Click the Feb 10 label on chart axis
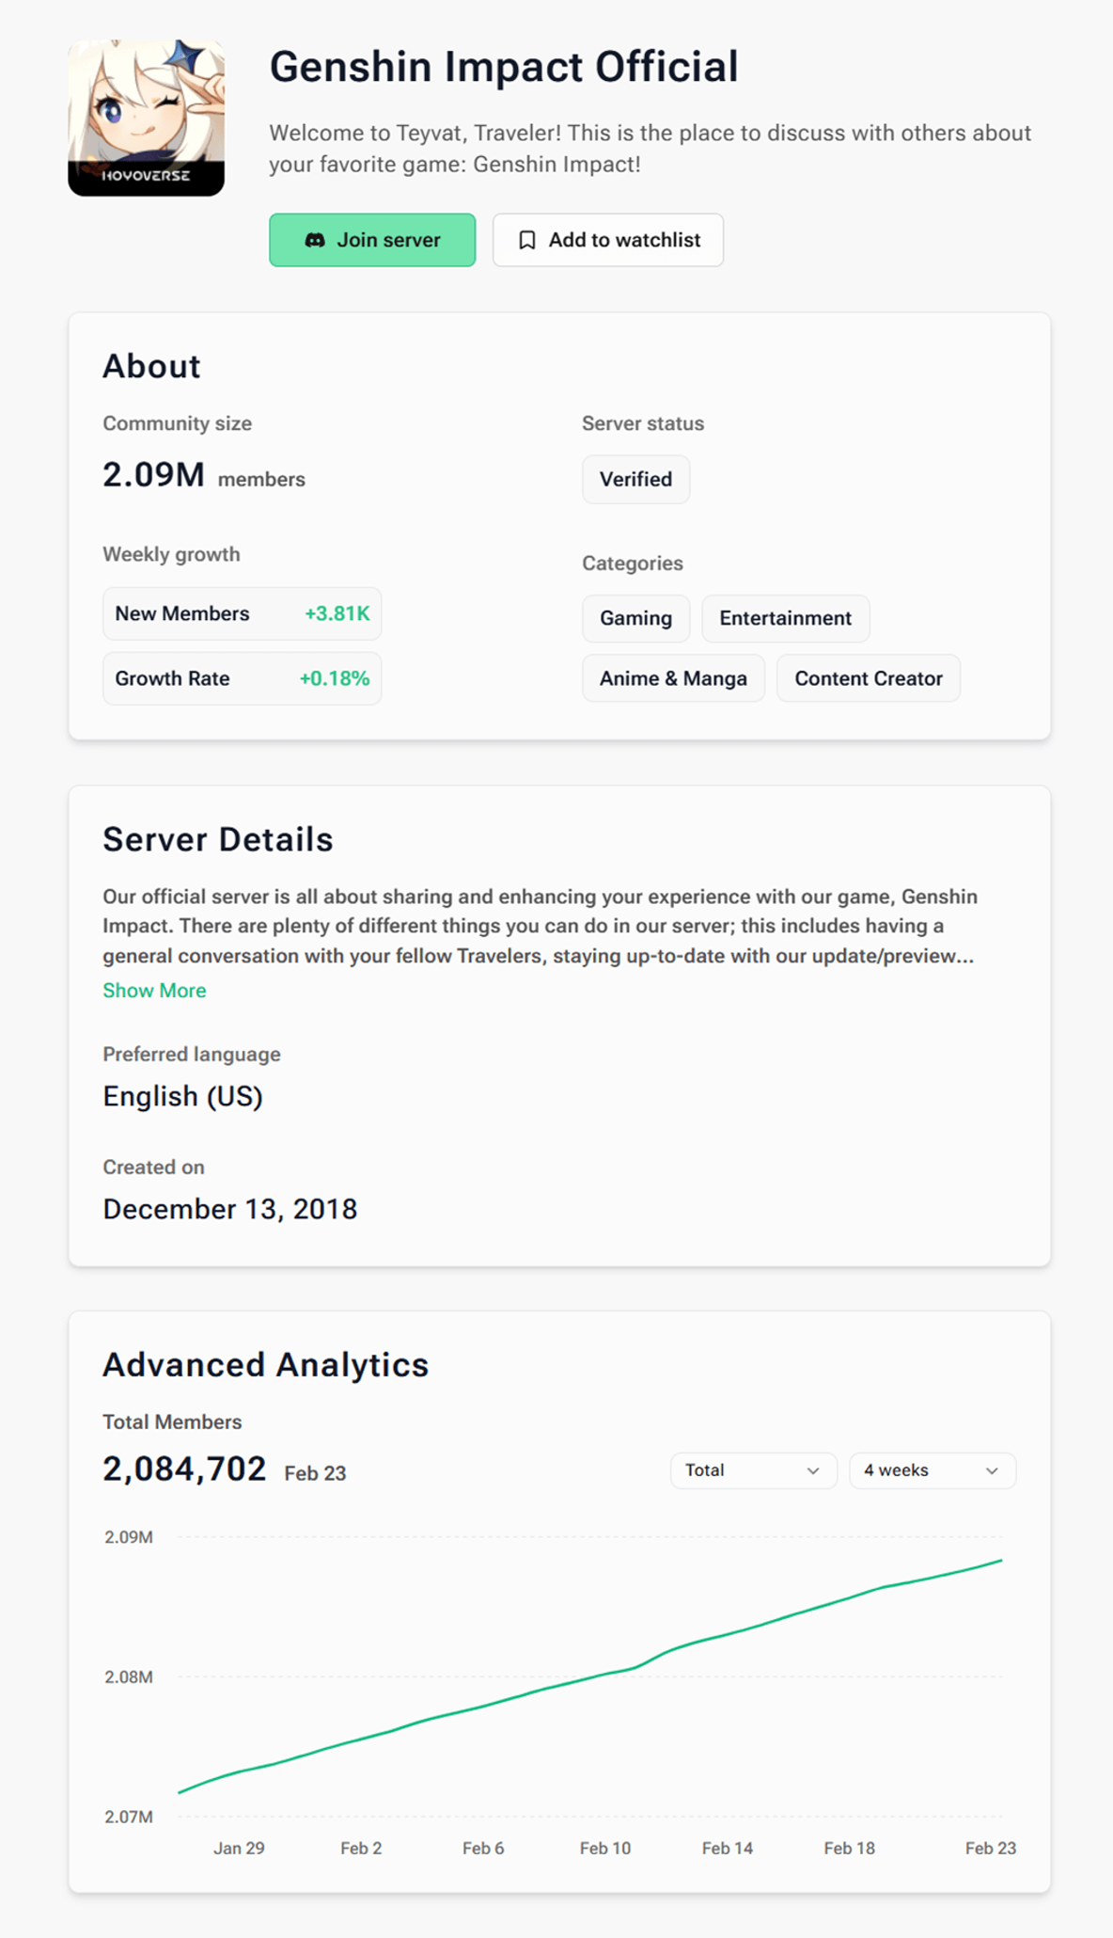 click(x=605, y=1849)
